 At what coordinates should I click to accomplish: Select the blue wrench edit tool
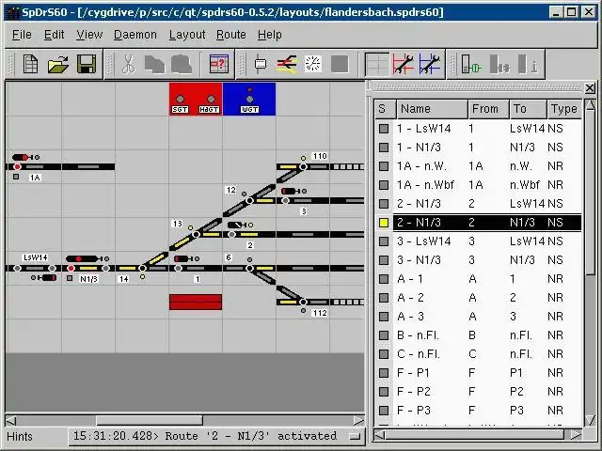tap(430, 64)
